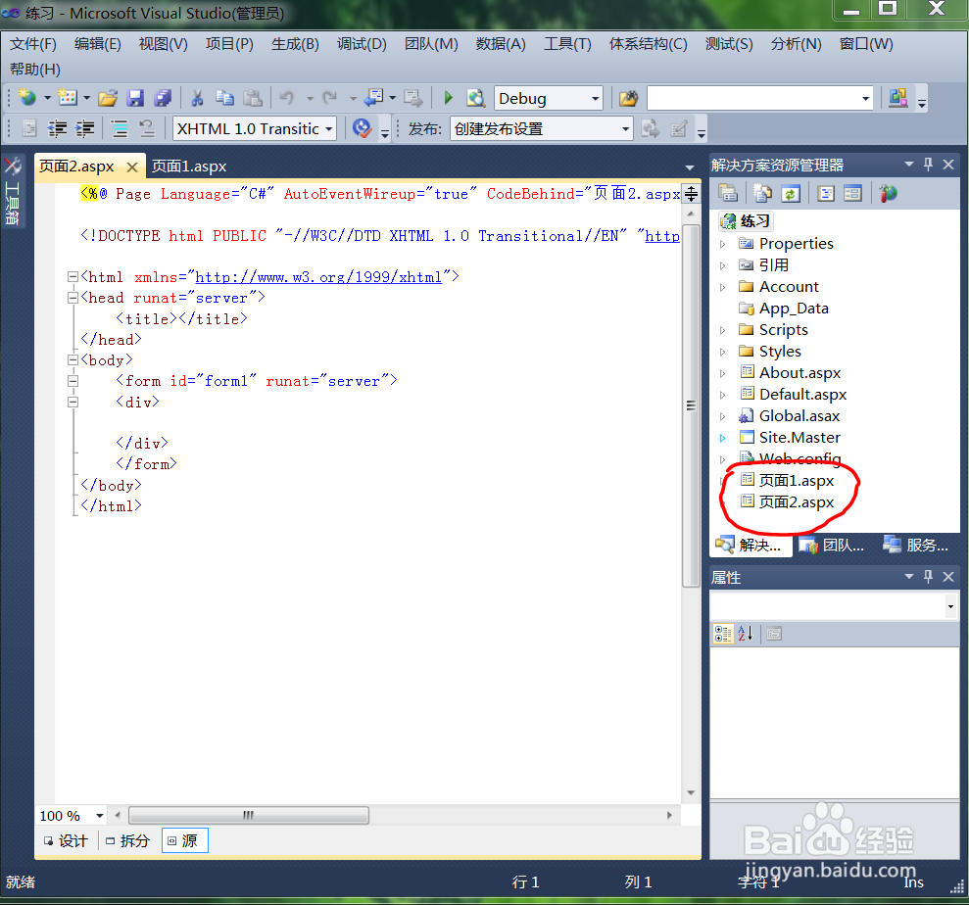Click Solution Explorer Properties icon
969x905 pixels.
[729, 193]
